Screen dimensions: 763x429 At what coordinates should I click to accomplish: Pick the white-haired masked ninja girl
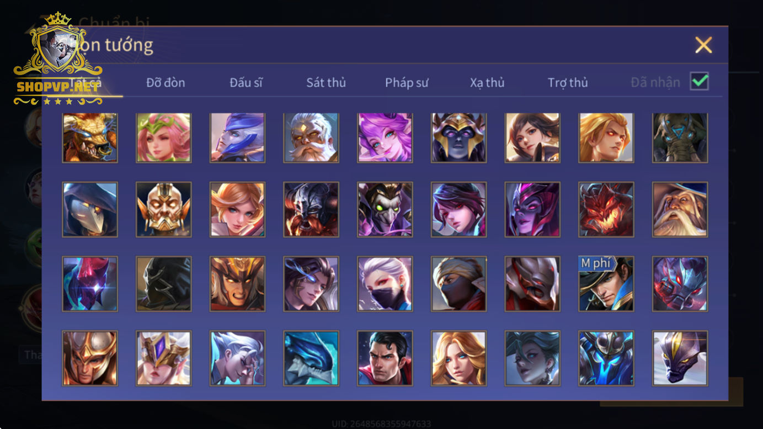pyautogui.click(x=385, y=284)
